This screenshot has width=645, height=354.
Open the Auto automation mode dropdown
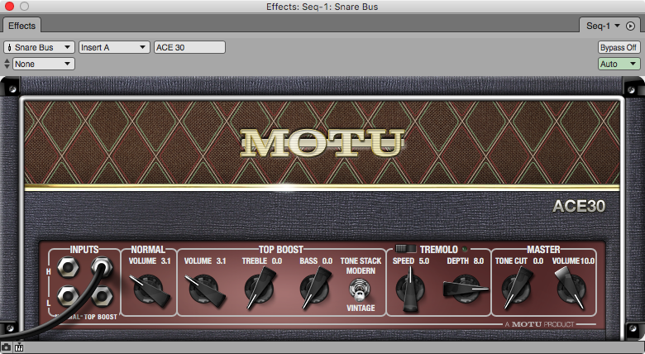click(x=619, y=64)
